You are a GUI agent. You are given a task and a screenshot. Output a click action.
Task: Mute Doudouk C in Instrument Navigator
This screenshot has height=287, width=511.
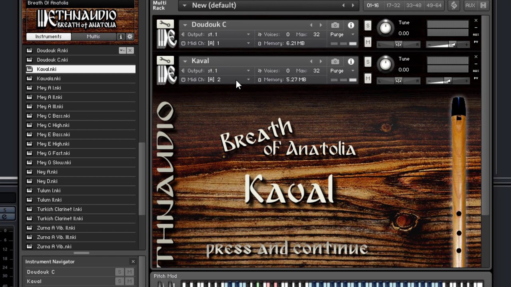tap(129, 272)
